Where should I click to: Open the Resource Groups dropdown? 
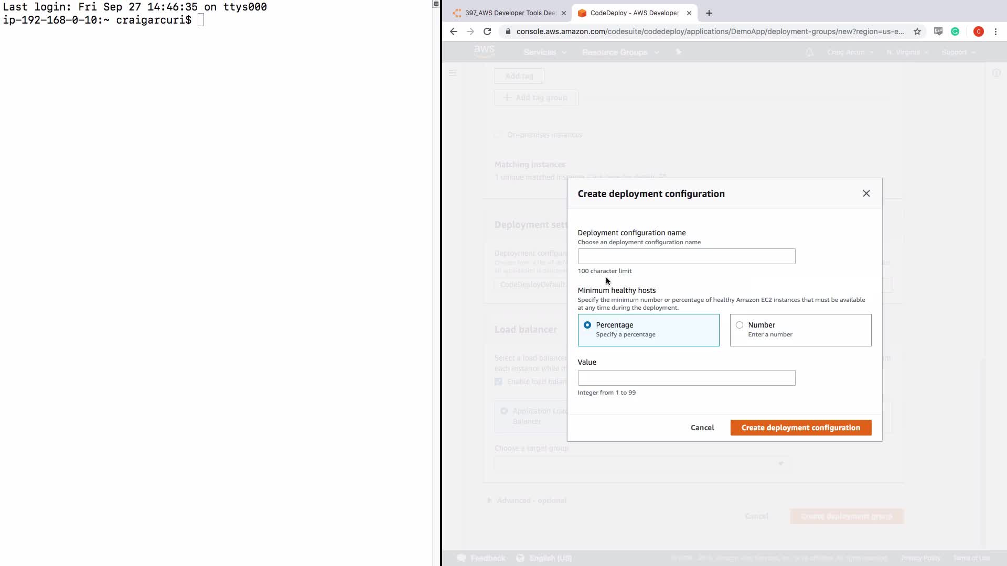tap(620, 52)
